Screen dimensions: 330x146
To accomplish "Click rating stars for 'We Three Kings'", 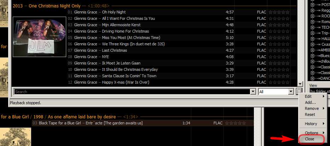I will [279, 44].
